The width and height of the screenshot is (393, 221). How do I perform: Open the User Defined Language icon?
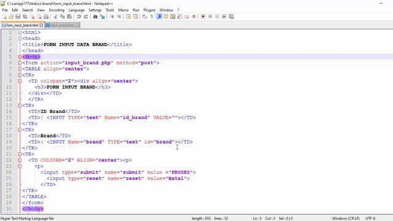point(166,17)
